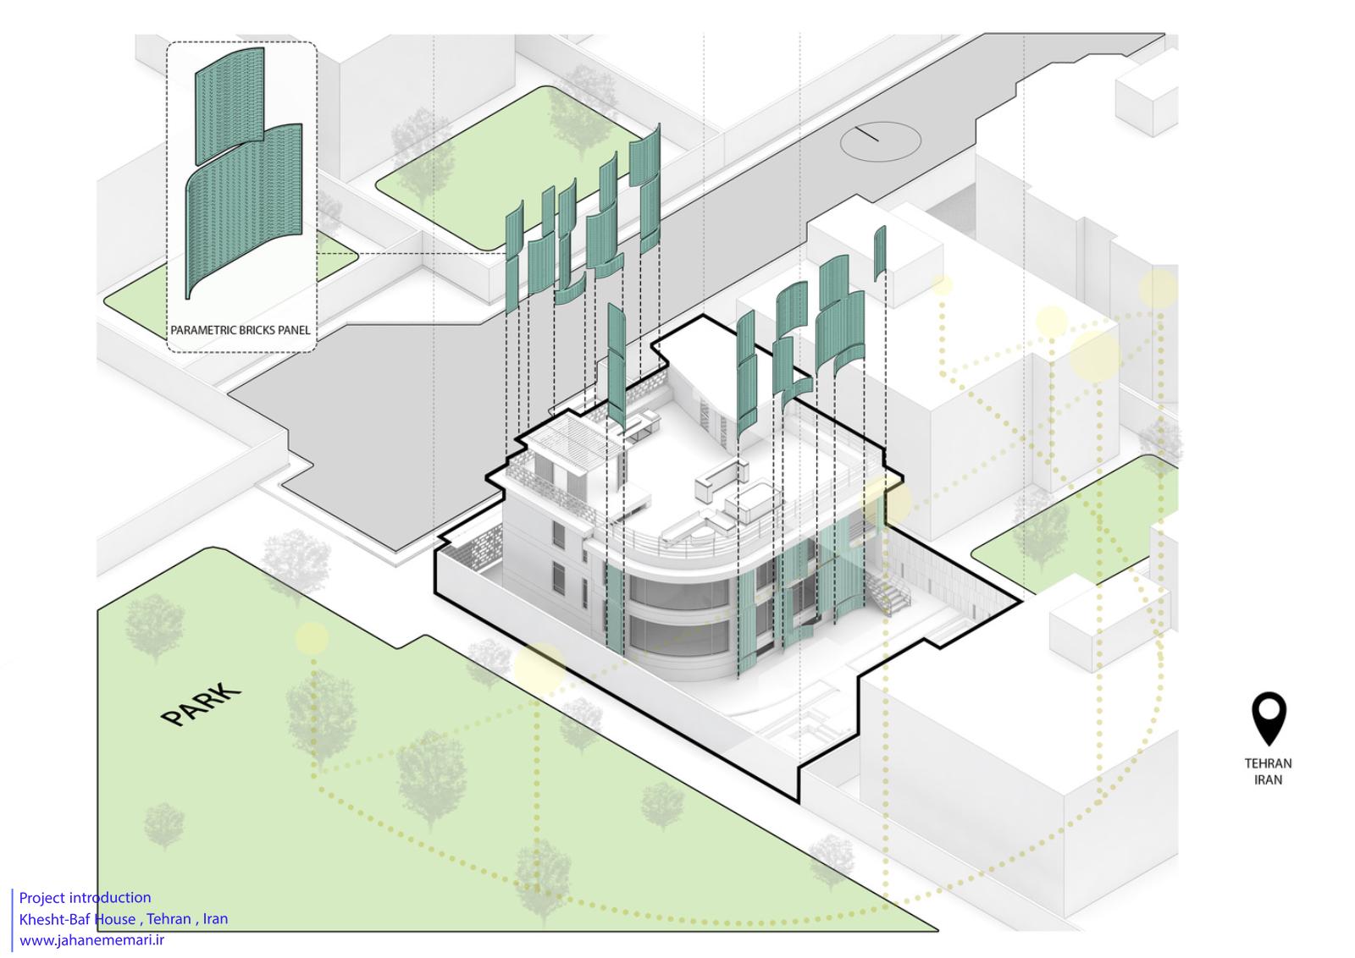The image size is (1355, 958).
Task: Click the 'Project introduction' text
Action: click(x=85, y=897)
